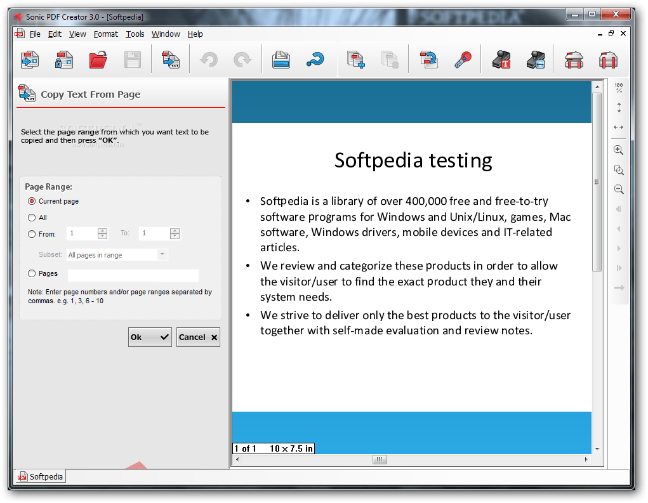Click the PDF document icon in the menu bar

coord(19,34)
